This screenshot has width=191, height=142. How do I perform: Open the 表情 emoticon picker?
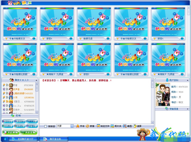pos(90,126)
